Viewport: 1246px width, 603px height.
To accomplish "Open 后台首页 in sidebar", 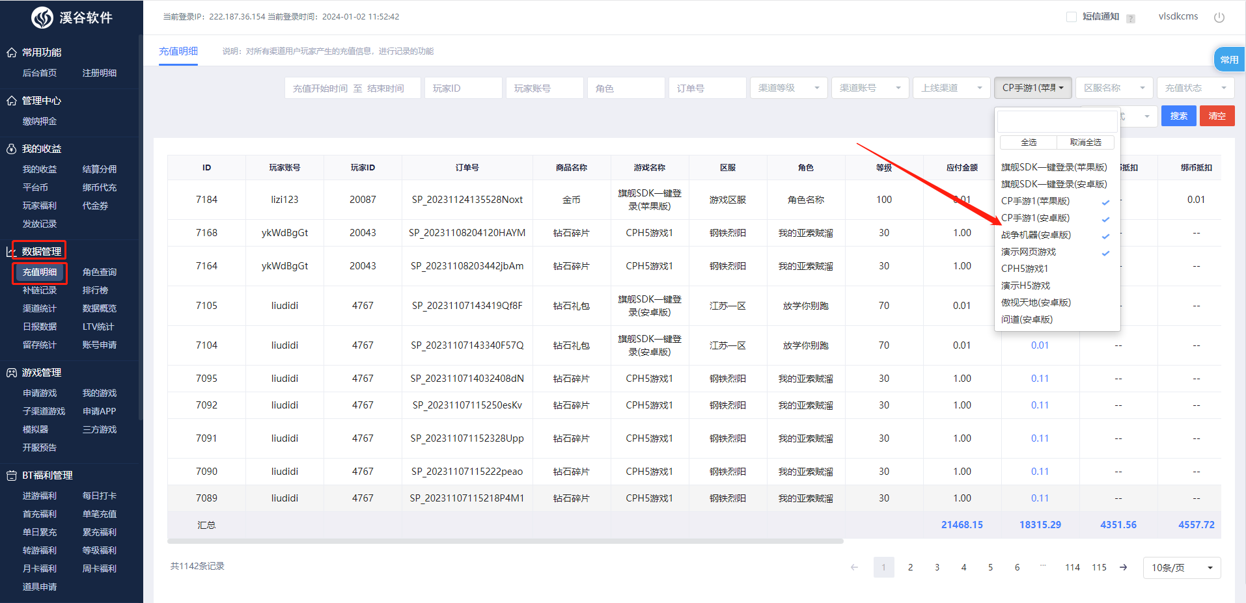I will tap(40, 74).
